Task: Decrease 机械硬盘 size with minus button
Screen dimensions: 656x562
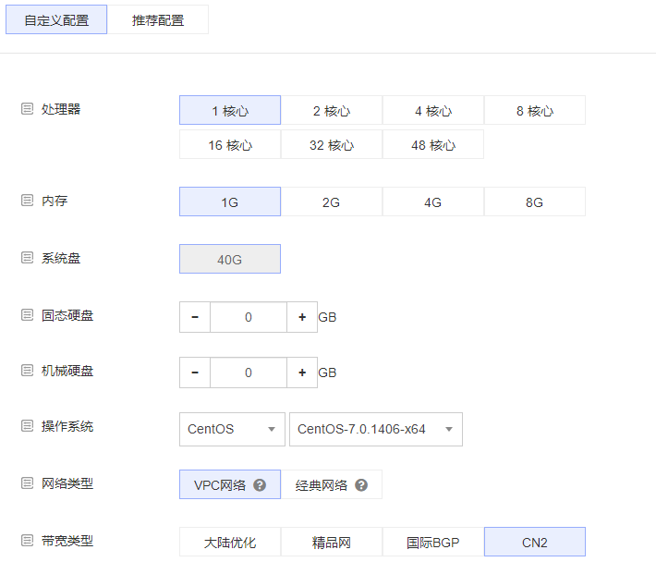Action: click(x=195, y=373)
